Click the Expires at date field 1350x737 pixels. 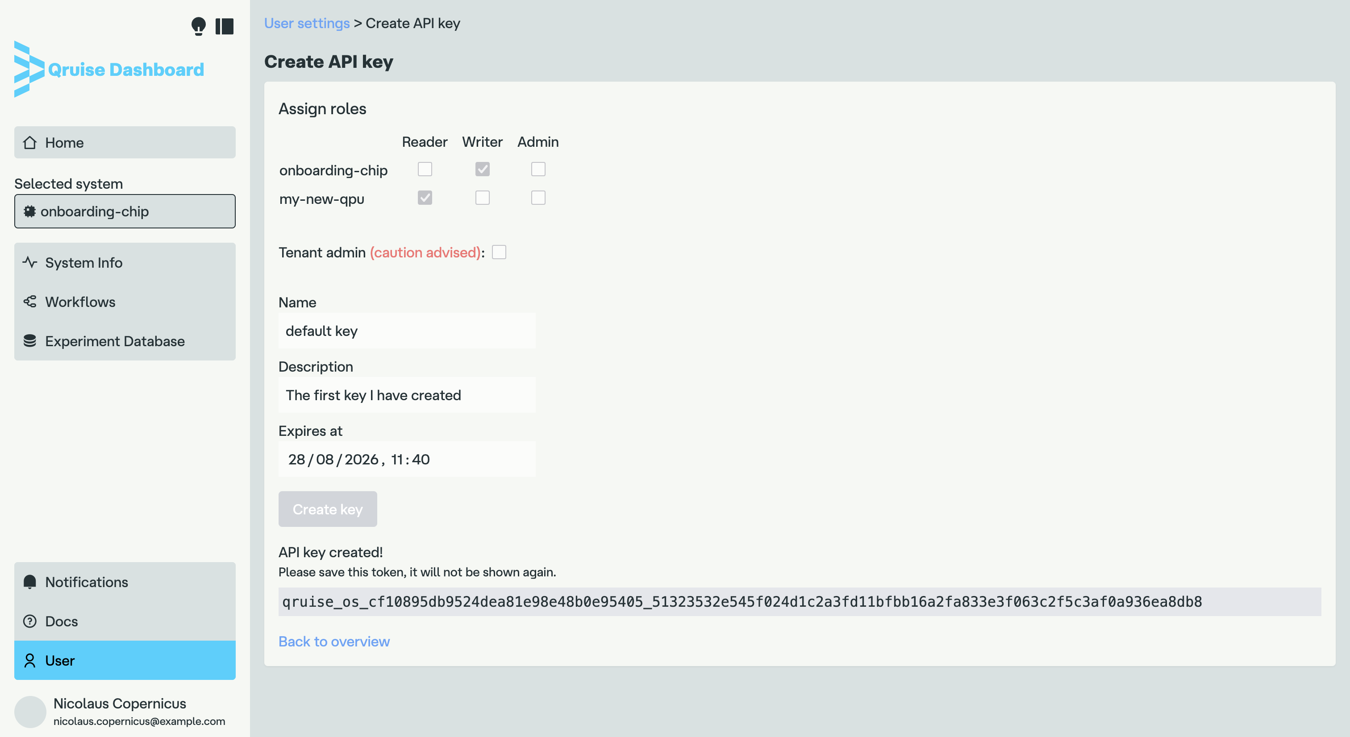pos(407,459)
